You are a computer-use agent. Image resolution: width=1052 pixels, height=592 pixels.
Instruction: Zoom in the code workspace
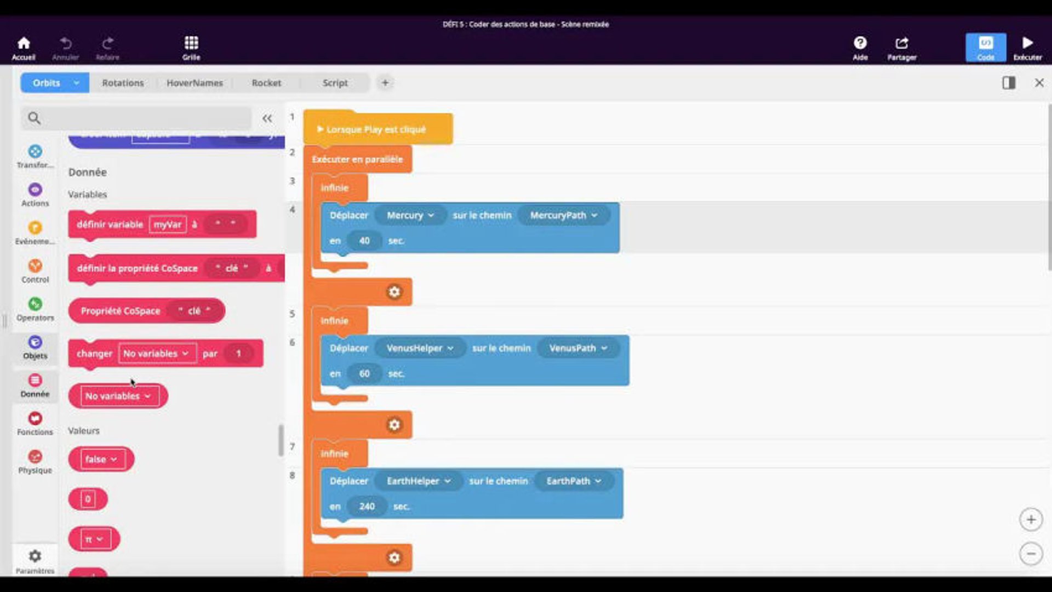pyautogui.click(x=1031, y=520)
